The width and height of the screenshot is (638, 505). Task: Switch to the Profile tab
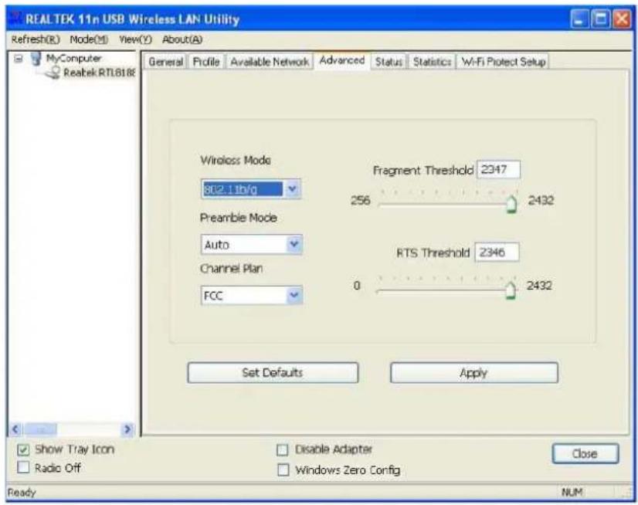tap(206, 62)
